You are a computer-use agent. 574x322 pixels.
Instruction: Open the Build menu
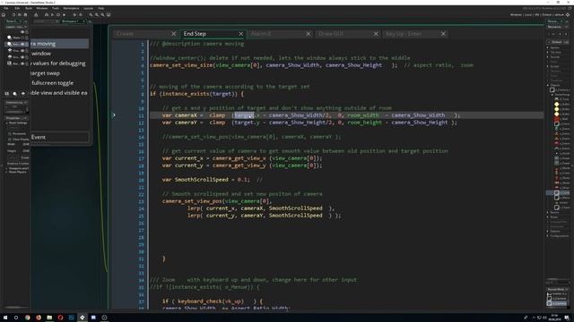(29, 8)
